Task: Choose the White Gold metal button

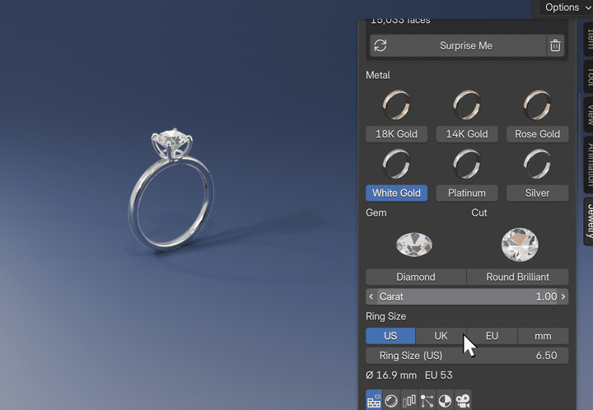Action: (396, 193)
